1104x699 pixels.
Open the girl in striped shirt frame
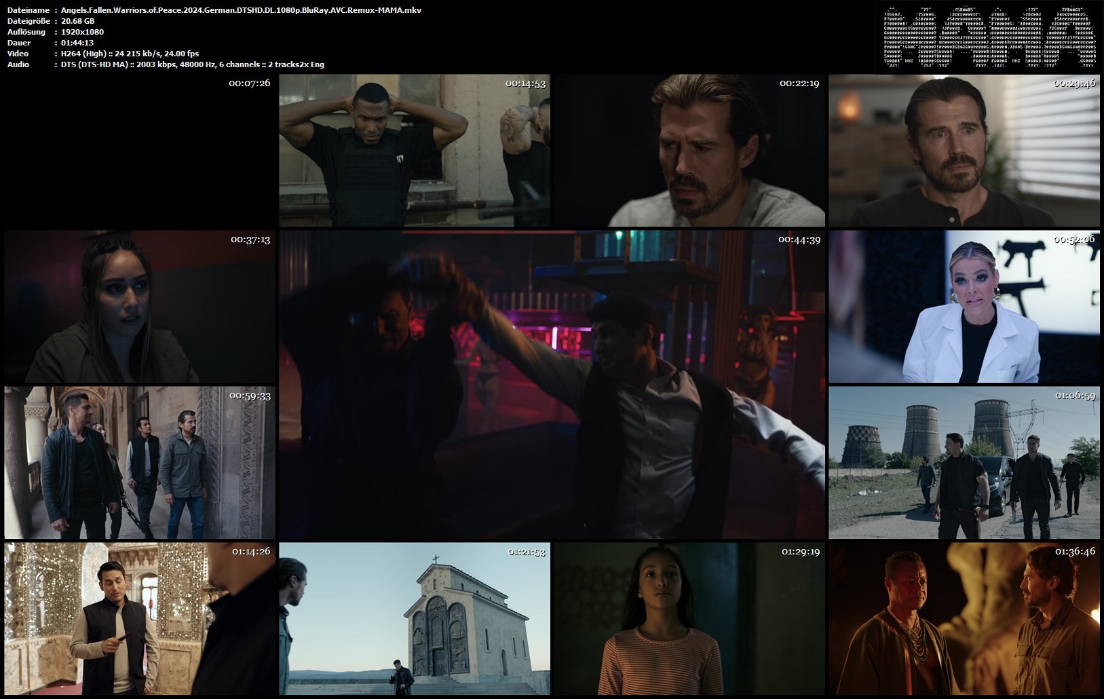(689, 618)
